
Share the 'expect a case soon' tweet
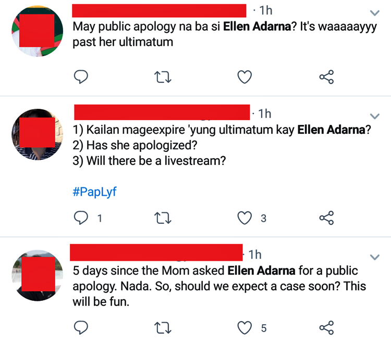coord(326,328)
